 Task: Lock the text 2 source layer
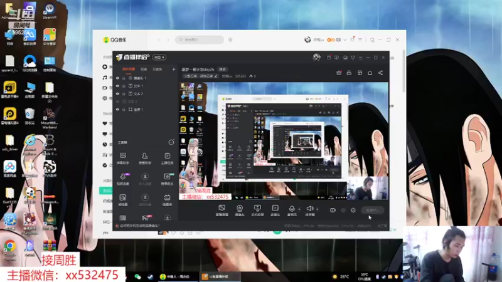124,93
